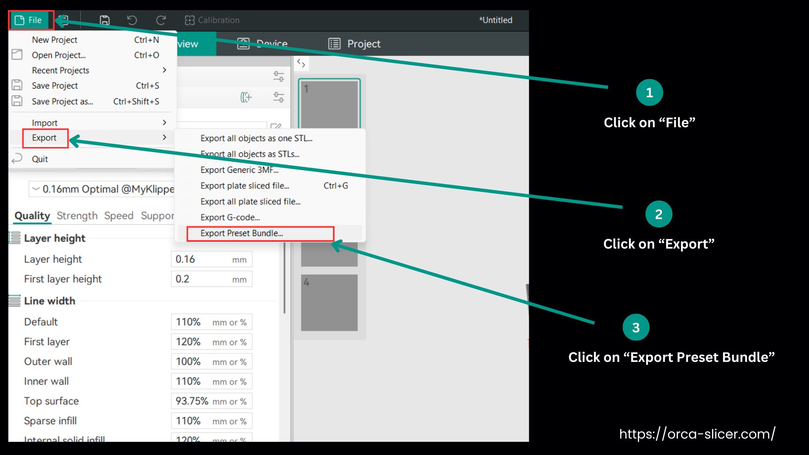This screenshot has width=809, height=455.
Task: Click the First layer height value field
Action: click(x=212, y=279)
